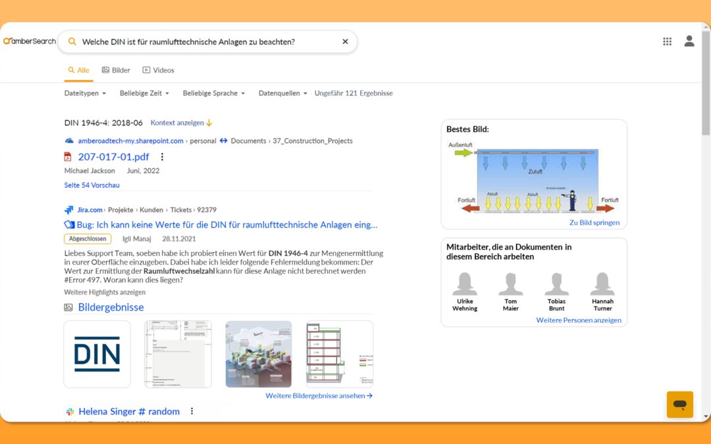The image size is (711, 444).
Task: Open the DIN logo thumbnail
Action: pos(97,355)
